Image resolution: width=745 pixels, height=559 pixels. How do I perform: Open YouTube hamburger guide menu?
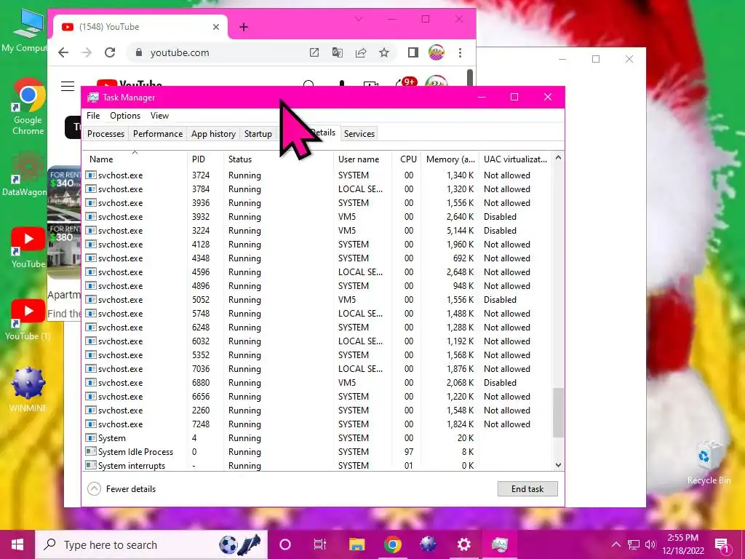click(x=68, y=86)
